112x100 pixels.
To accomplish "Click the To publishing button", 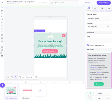I will point(104,3).
